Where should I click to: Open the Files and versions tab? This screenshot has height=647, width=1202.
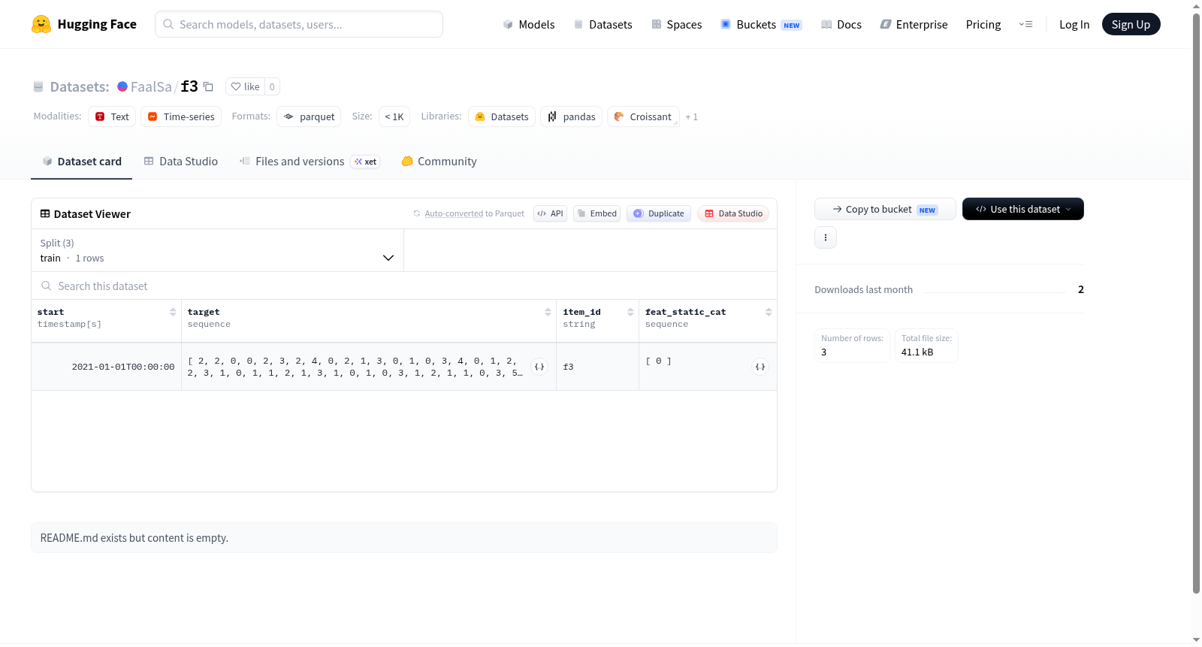pos(310,162)
